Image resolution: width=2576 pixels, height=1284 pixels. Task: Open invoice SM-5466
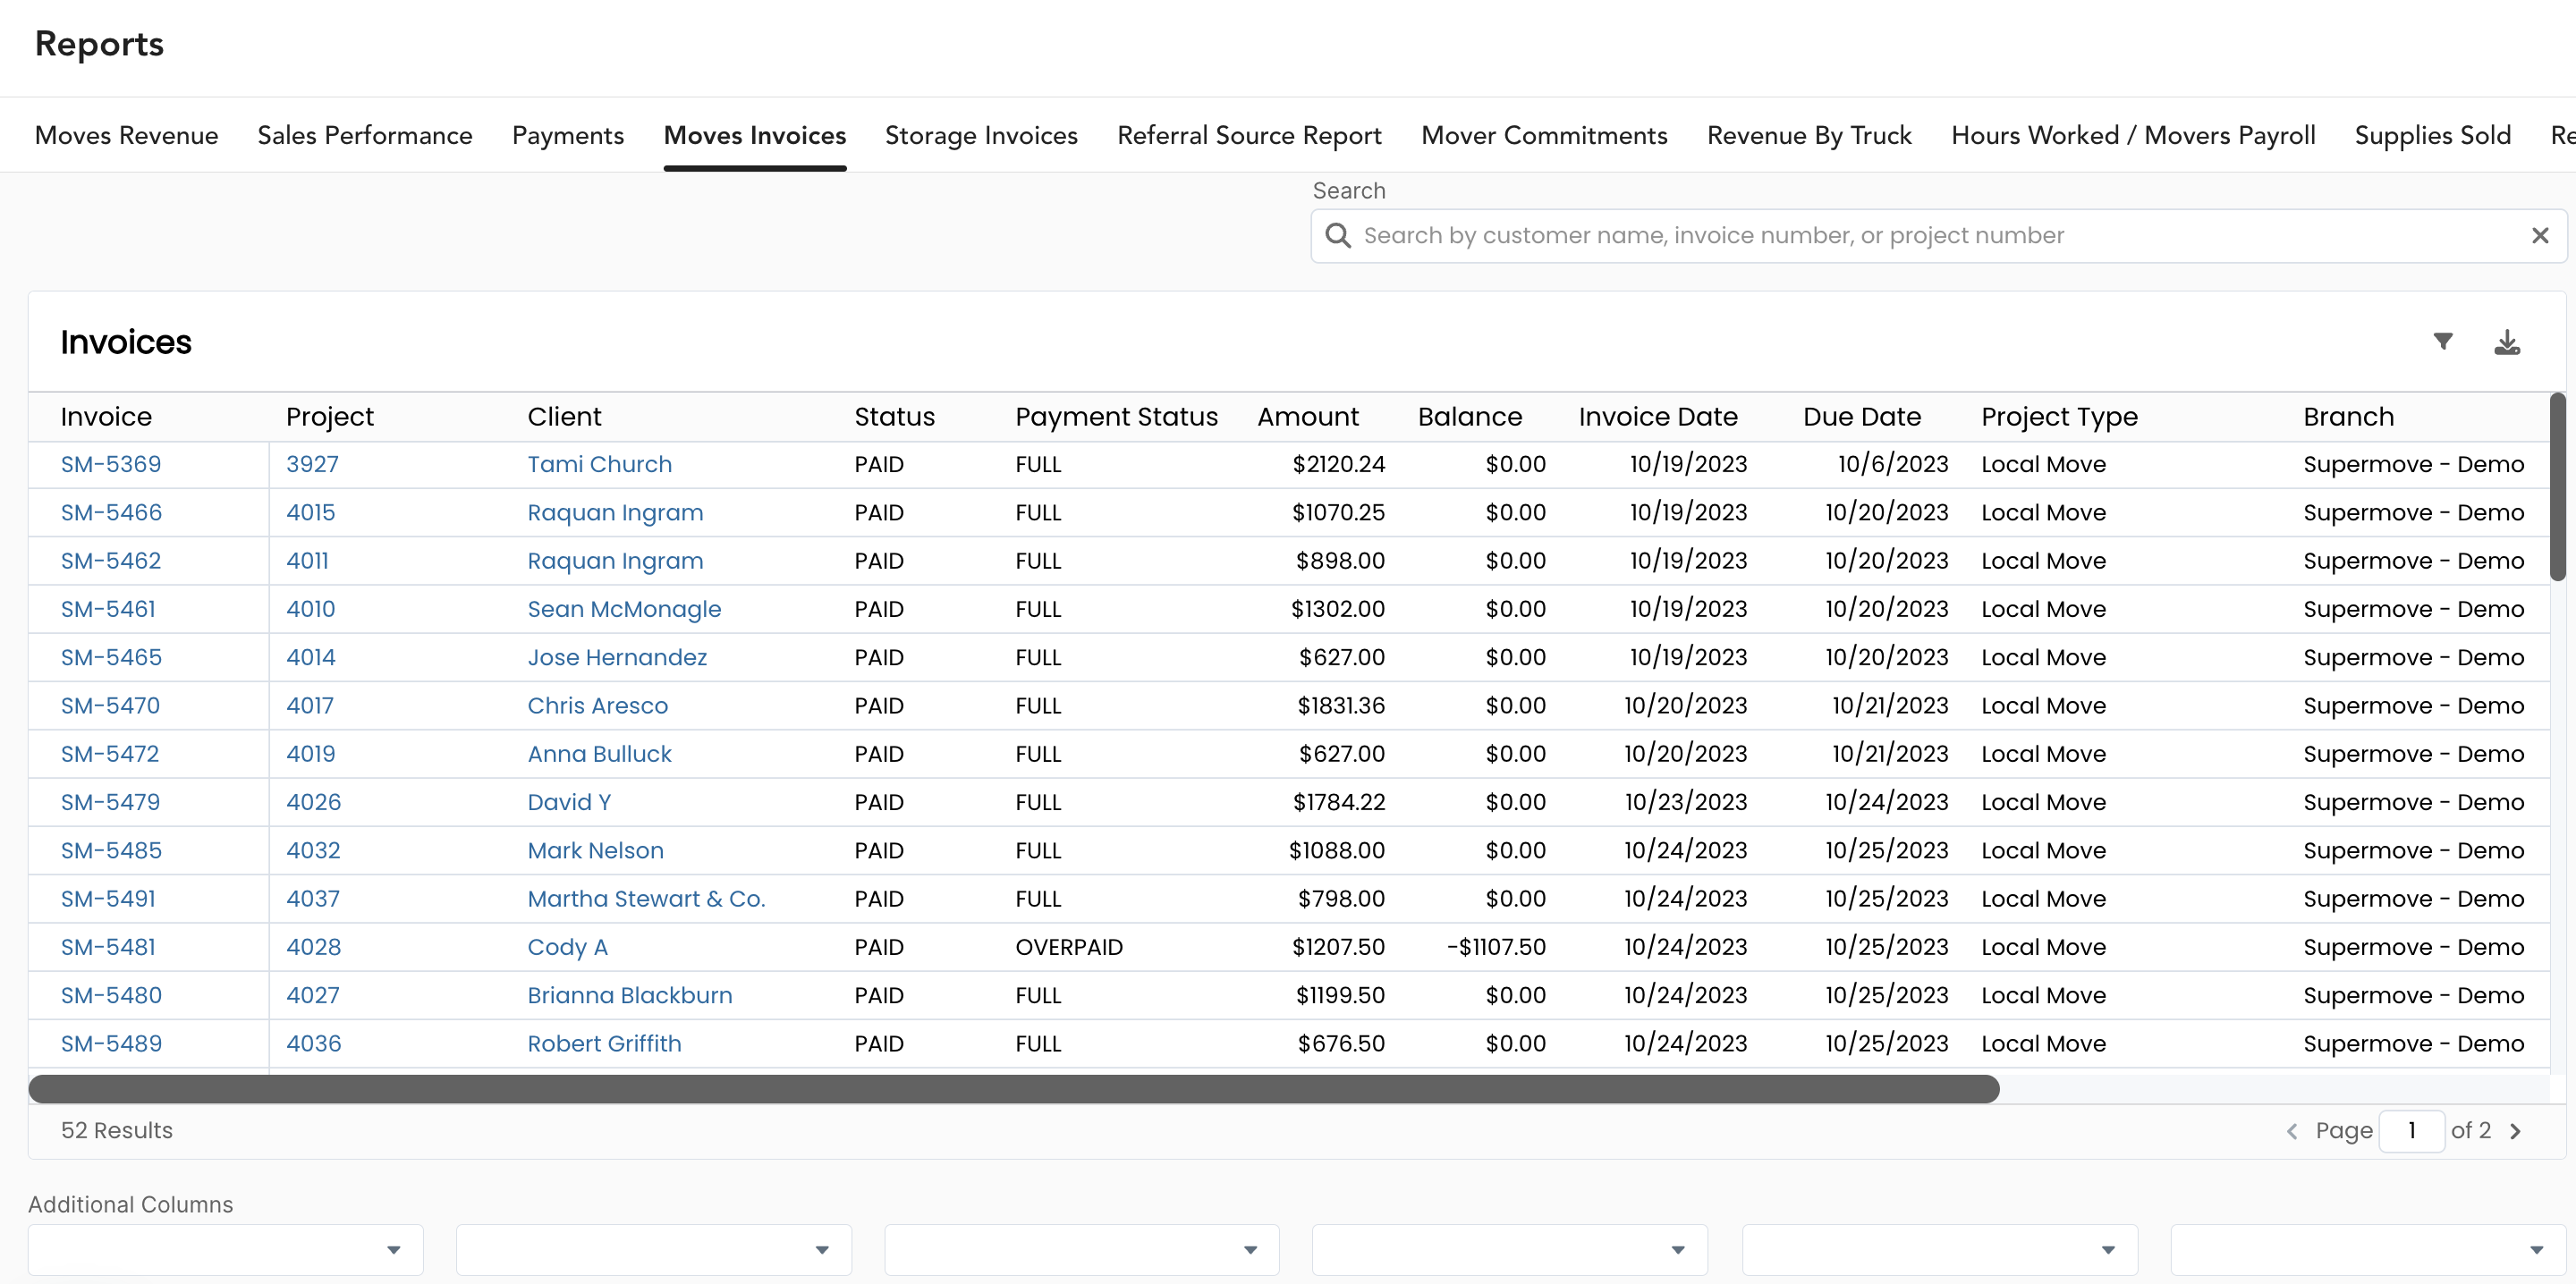click(111, 513)
